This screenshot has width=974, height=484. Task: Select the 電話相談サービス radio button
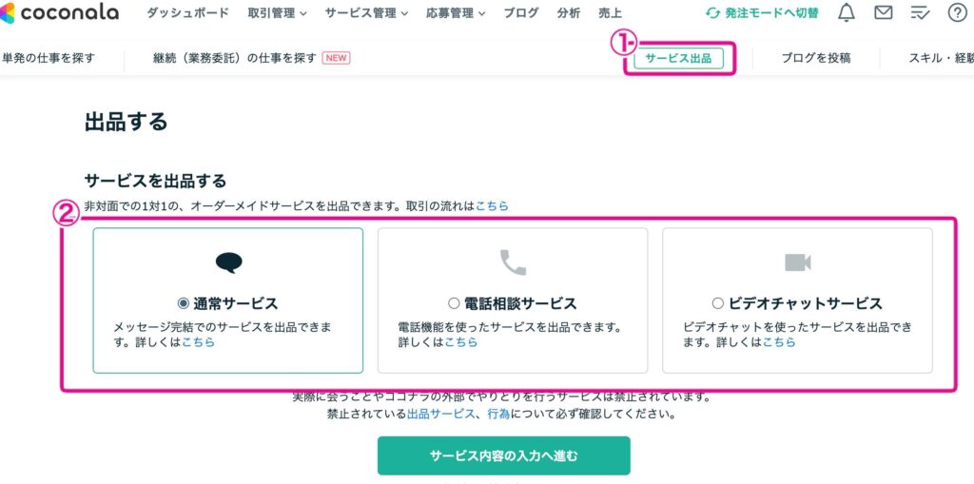(453, 304)
